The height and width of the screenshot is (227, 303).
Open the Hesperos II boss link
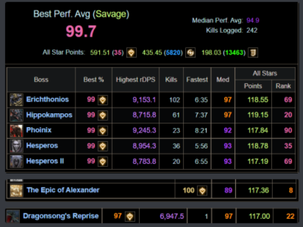[45, 161]
